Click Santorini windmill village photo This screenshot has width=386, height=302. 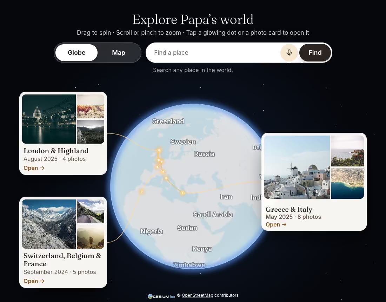click(297, 167)
